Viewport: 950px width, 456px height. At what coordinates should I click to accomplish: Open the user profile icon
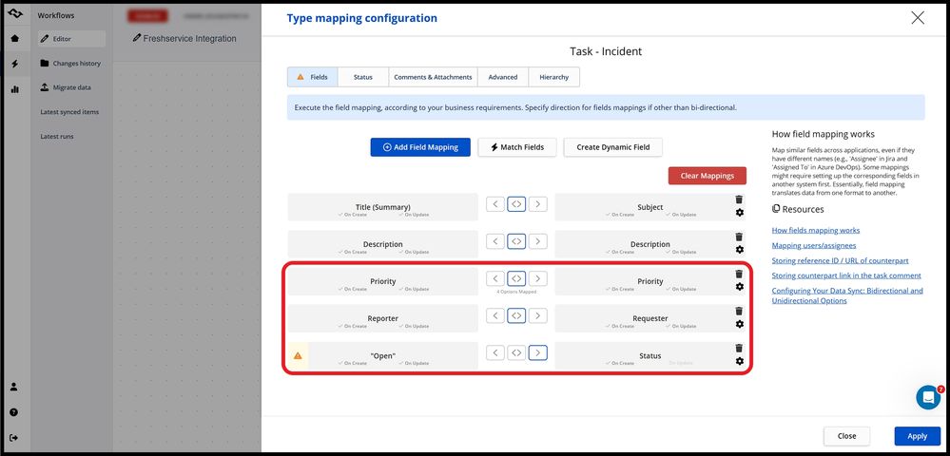[x=14, y=387]
